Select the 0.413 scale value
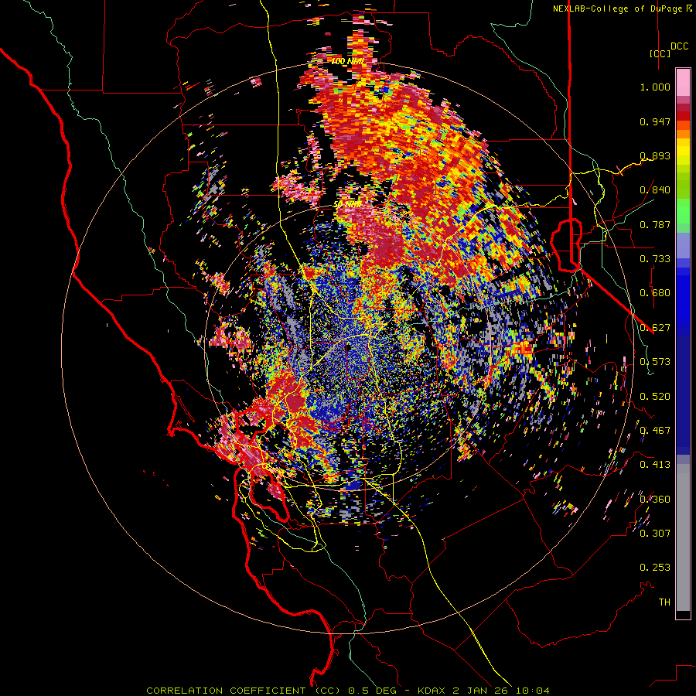 click(655, 465)
